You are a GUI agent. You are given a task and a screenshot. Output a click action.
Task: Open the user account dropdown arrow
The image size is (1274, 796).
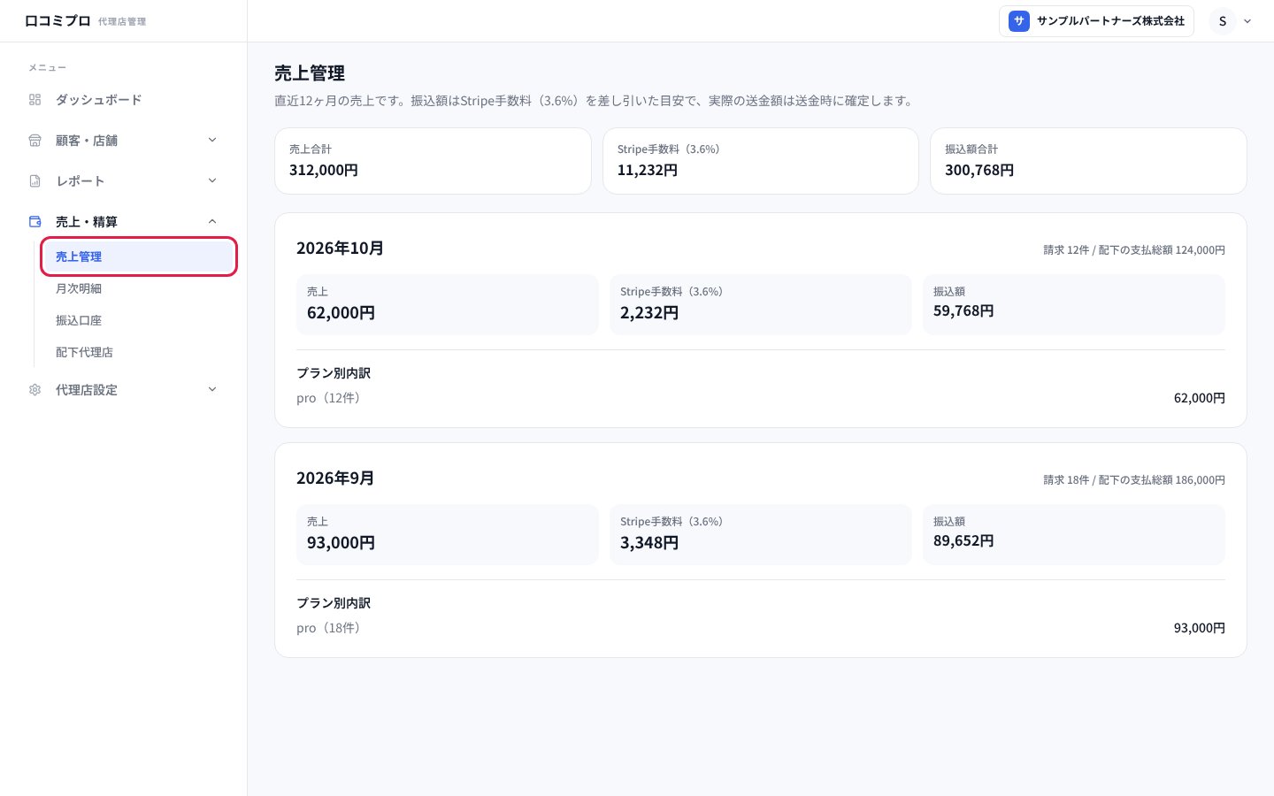pyautogui.click(x=1247, y=21)
